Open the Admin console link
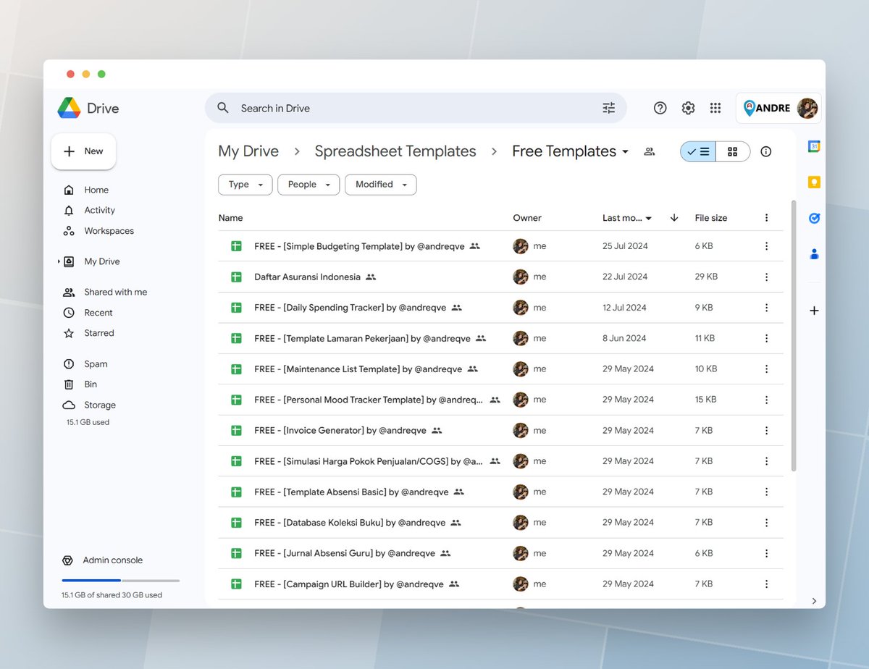 [112, 560]
